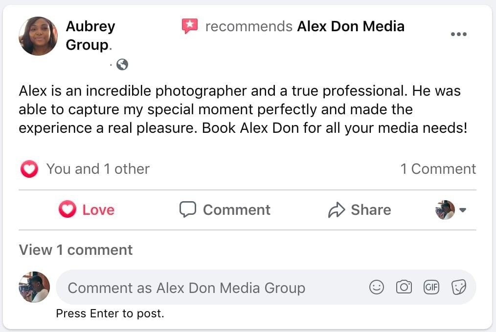This screenshot has width=496, height=332.
Task: Open the three-dot post options menu
Action: 458,34
